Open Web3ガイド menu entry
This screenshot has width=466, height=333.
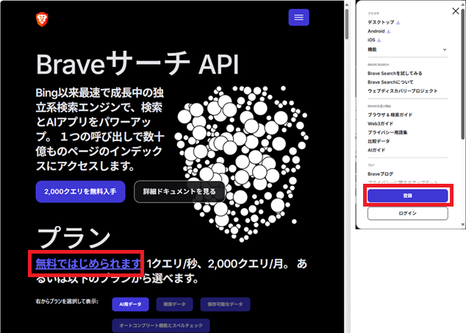pos(381,123)
